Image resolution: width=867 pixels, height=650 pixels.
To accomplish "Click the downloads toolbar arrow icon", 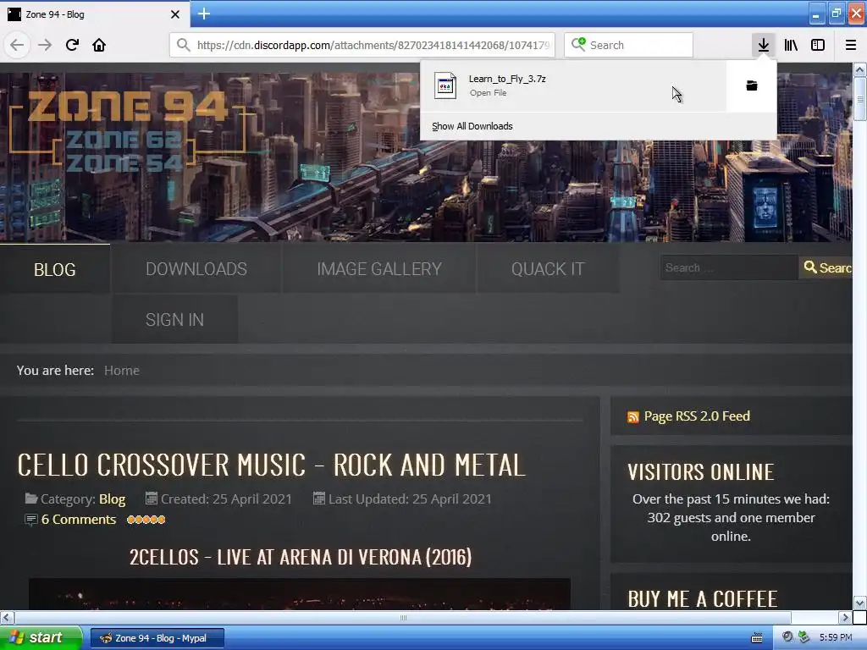I will point(764,45).
